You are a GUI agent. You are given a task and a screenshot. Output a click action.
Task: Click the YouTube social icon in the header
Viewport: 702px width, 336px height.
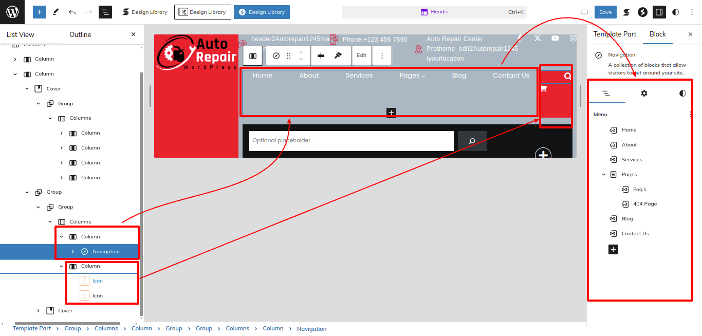[x=555, y=38]
